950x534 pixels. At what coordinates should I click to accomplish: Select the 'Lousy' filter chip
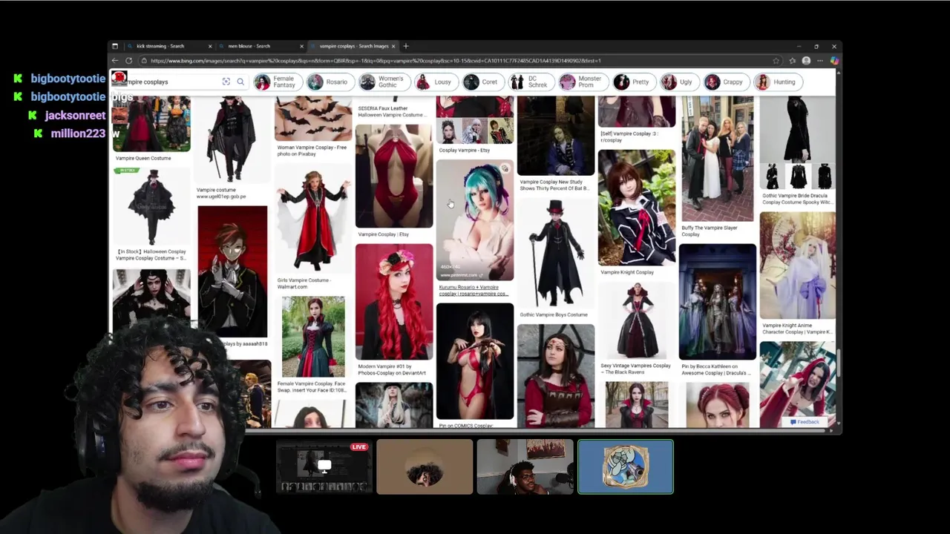(436, 82)
